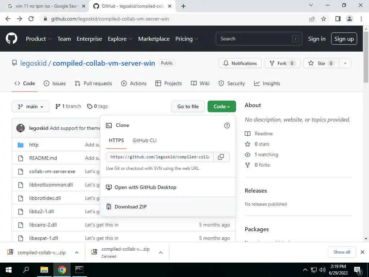
Task: Click the Sign up button
Action: (344, 39)
